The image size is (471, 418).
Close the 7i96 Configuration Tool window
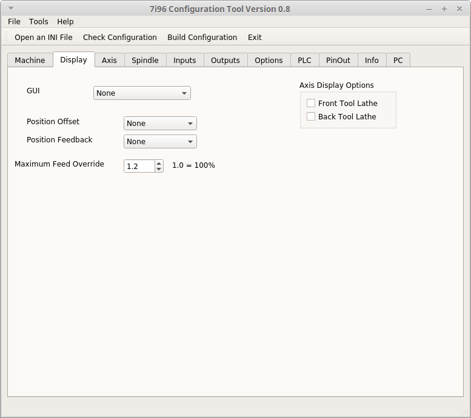tap(459, 9)
